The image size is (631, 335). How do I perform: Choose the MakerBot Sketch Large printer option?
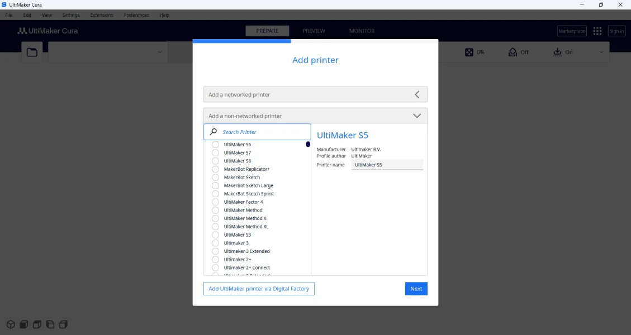point(215,185)
